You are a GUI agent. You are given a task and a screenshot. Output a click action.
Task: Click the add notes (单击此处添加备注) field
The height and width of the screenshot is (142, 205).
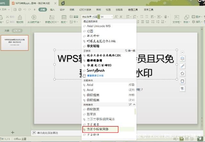point(47,133)
